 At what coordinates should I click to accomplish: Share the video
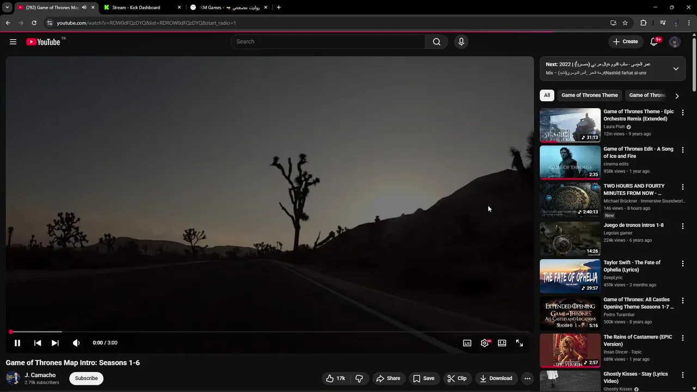389,378
